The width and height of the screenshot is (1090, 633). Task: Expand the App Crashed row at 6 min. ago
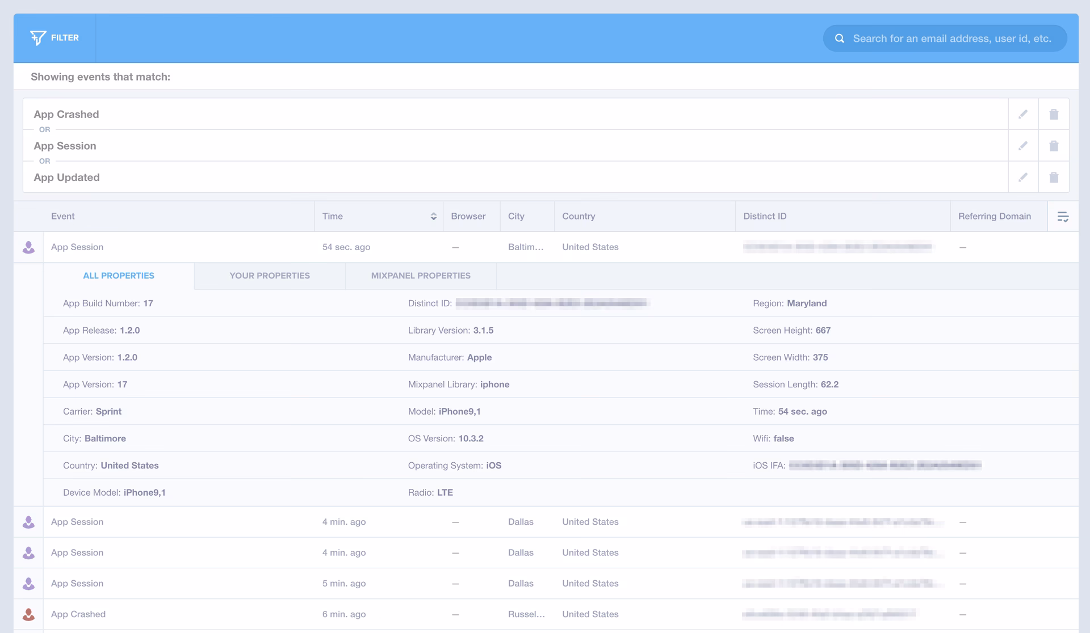(x=545, y=614)
